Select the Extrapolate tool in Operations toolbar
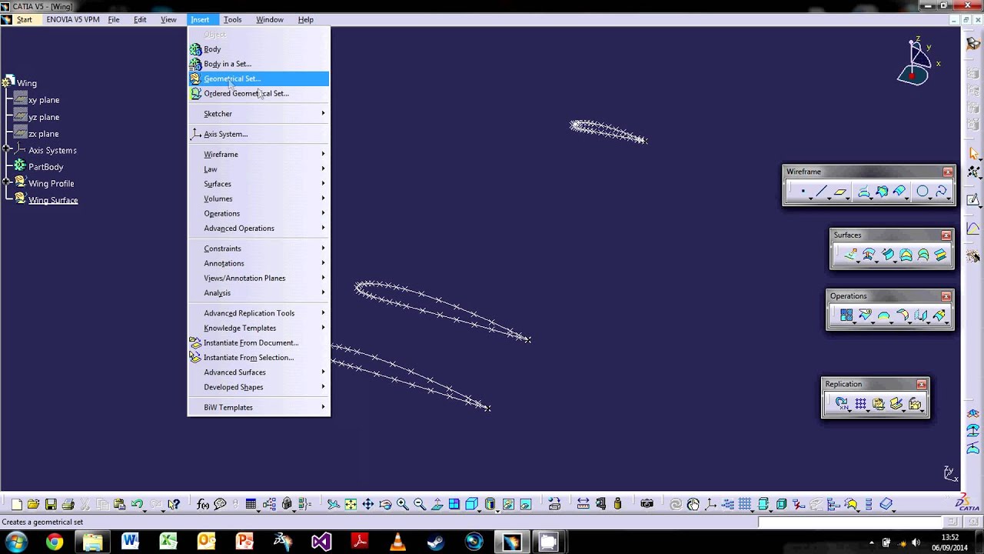The image size is (984, 554). tap(939, 315)
